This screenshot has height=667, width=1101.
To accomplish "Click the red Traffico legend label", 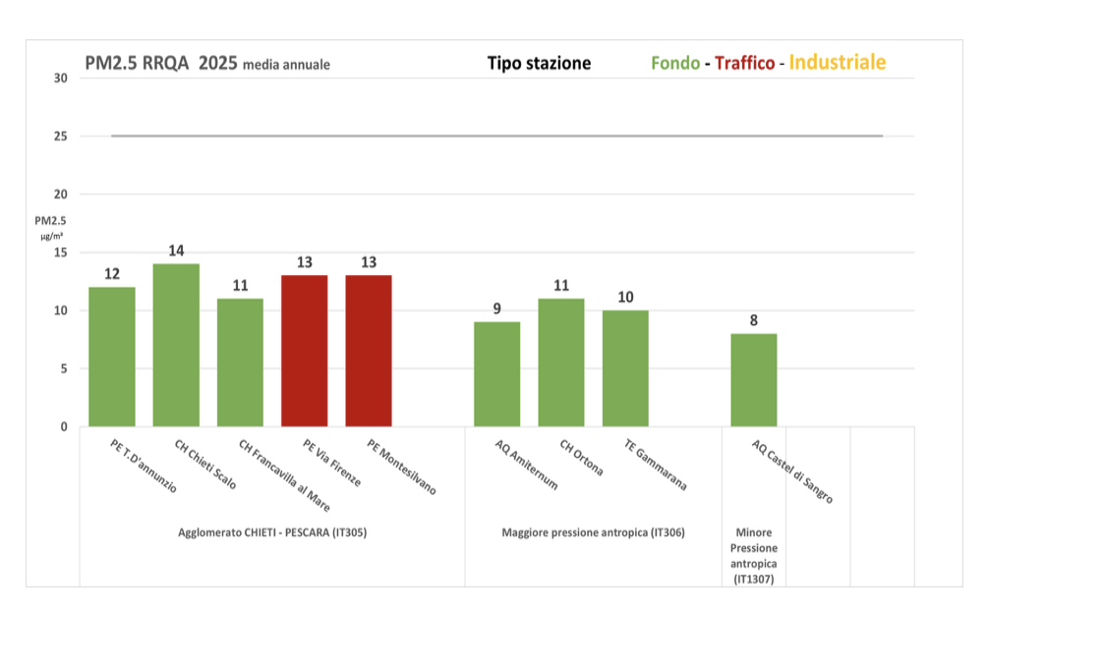I will tap(744, 64).
